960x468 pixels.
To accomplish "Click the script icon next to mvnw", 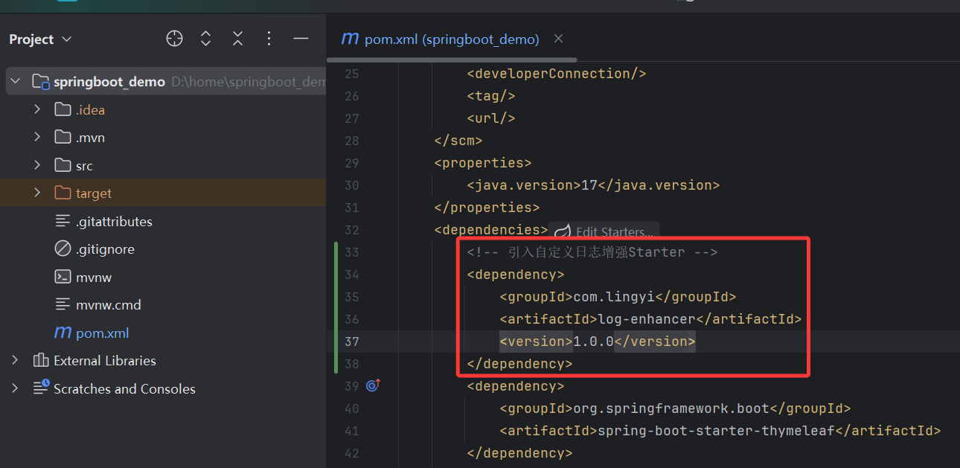I will [63, 276].
